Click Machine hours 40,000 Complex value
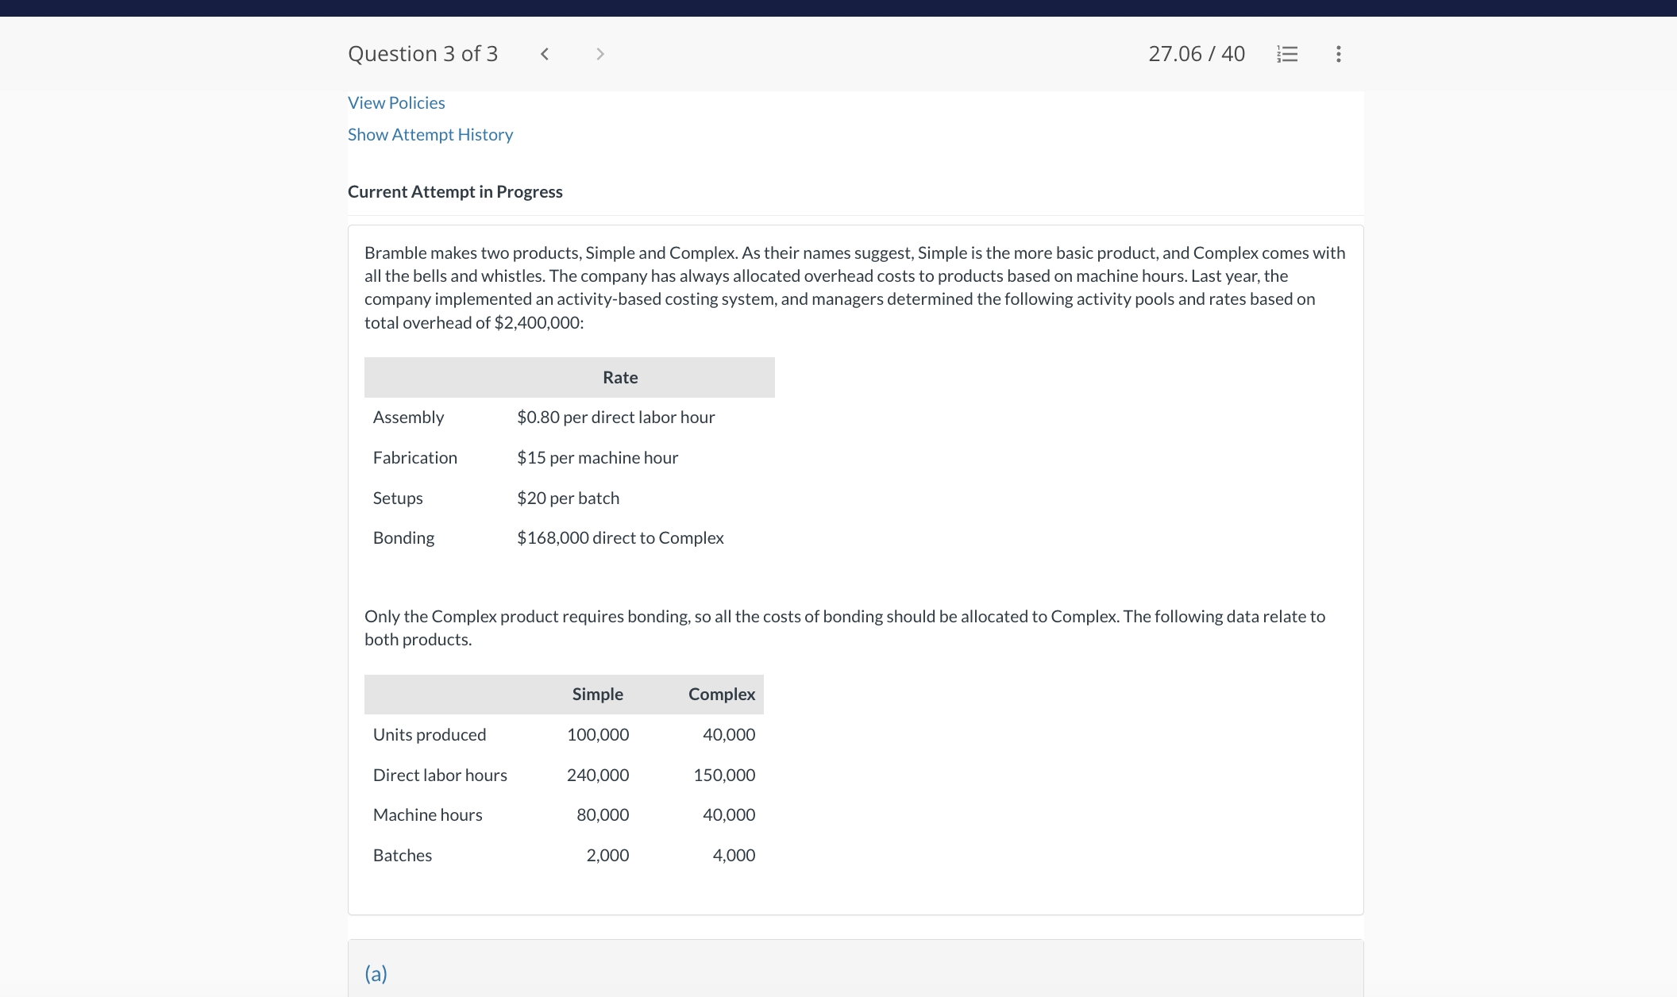Screen dimensions: 1677x997 pos(728,815)
